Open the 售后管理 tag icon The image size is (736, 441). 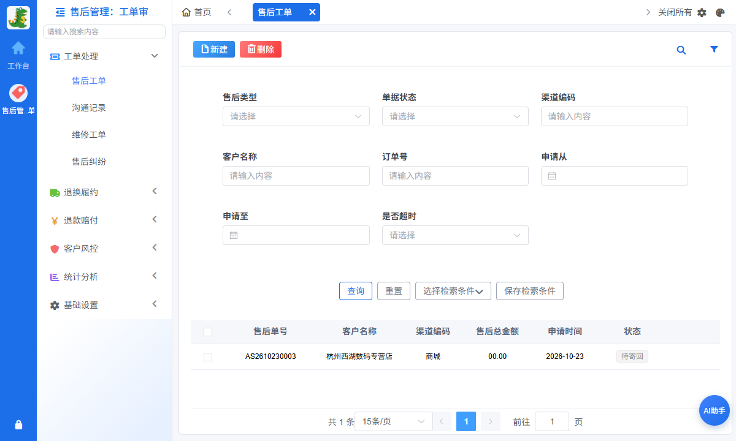18,93
